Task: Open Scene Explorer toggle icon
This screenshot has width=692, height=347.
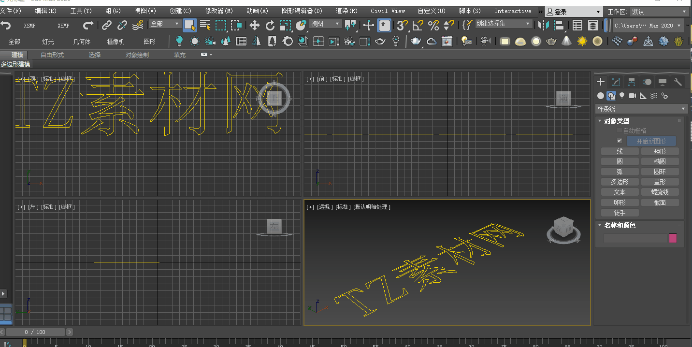Action: (577, 25)
